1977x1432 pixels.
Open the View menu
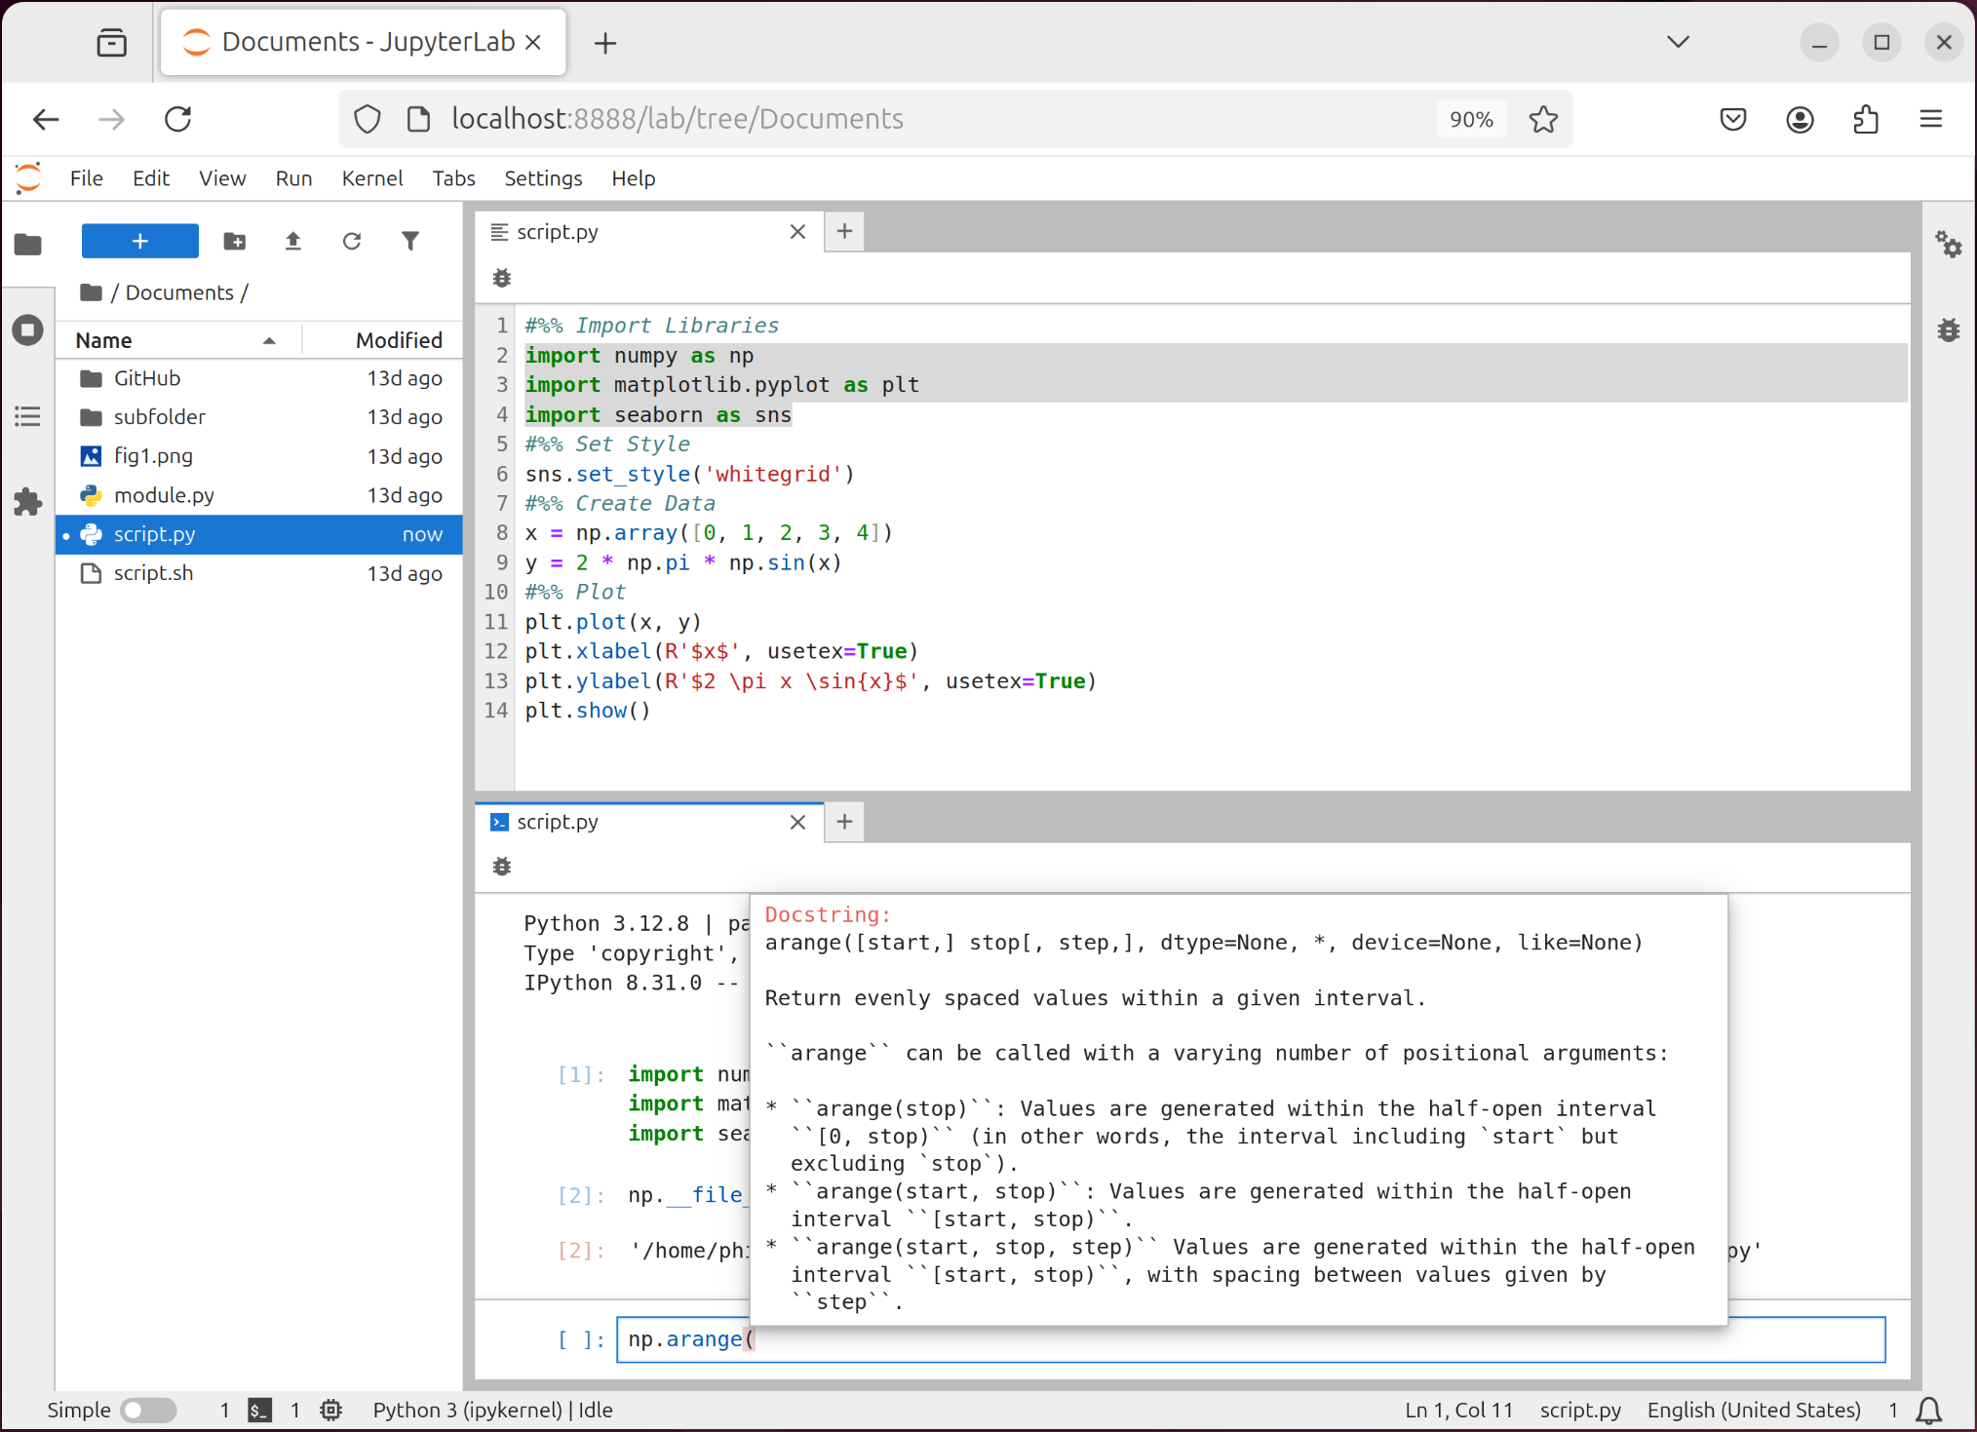pos(222,178)
